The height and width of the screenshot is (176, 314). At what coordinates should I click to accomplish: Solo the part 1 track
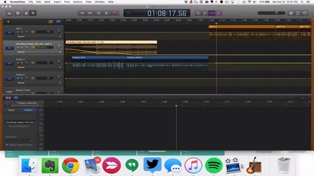click(22, 32)
